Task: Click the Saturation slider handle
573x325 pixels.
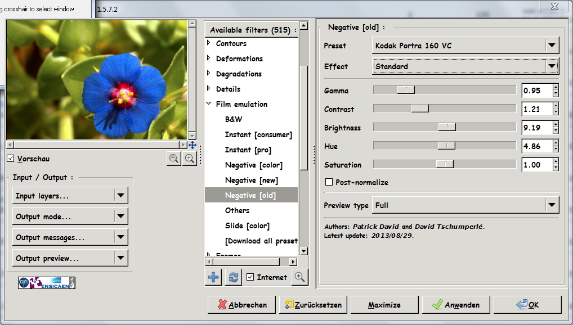Action: pos(445,164)
